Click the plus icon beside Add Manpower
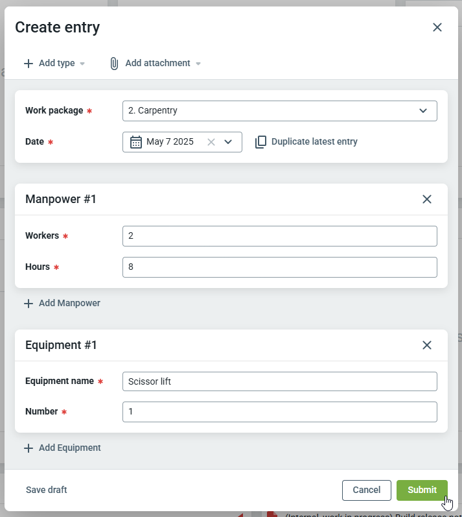The width and height of the screenshot is (462, 517). tap(29, 304)
